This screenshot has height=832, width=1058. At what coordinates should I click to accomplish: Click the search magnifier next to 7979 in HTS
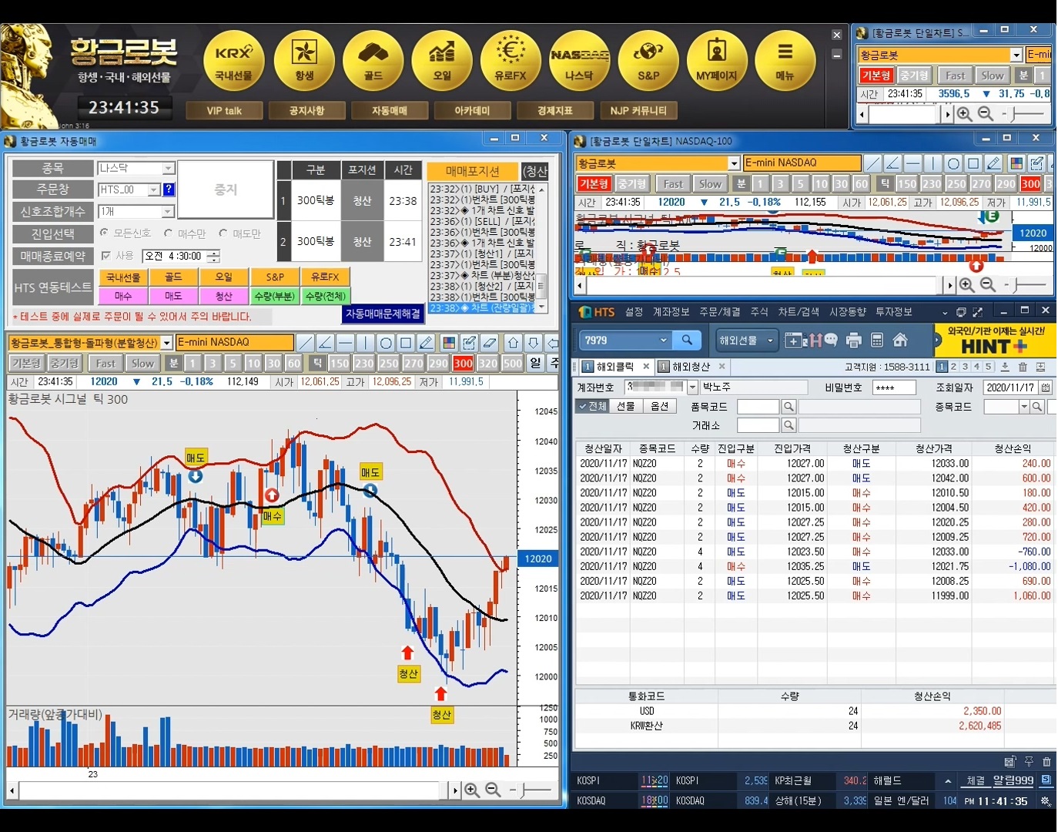click(687, 340)
